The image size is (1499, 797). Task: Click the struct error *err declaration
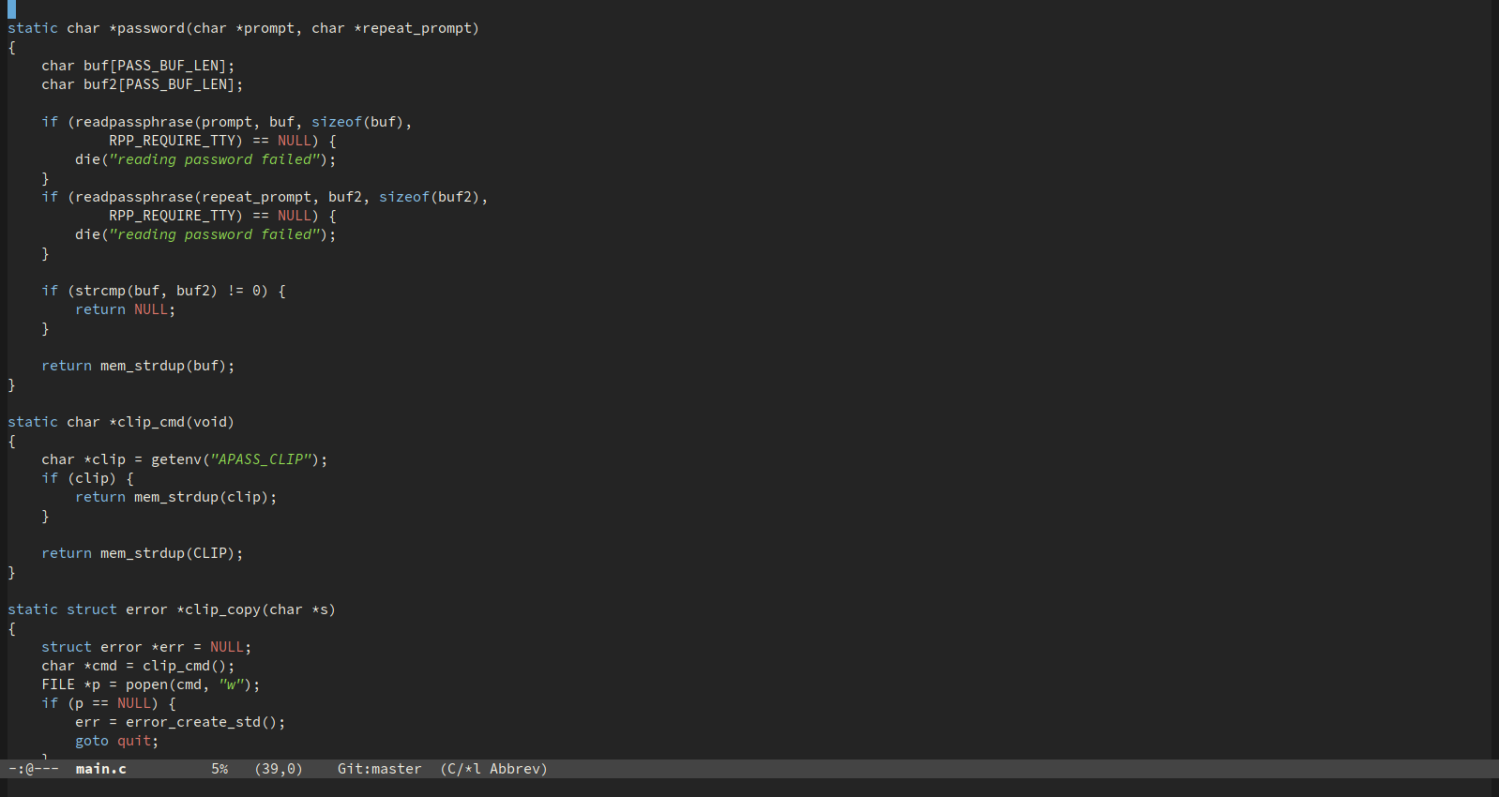pyautogui.click(x=145, y=647)
